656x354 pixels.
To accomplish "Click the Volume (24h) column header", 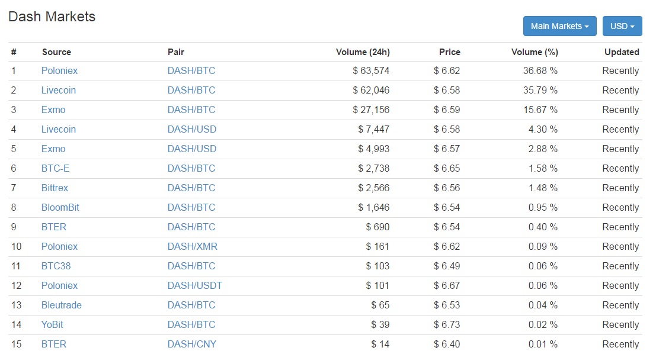I will (x=363, y=52).
